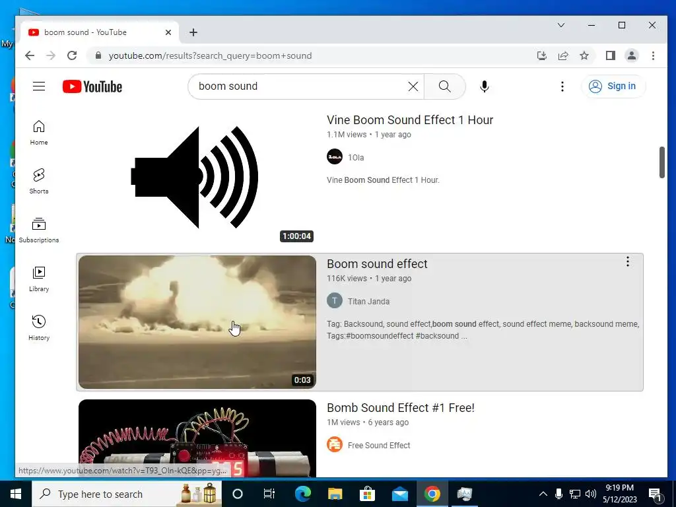Viewport: 676px width, 507px height.
Task: Open the Bomb Sound Effect thumbnail
Action: tap(197, 438)
